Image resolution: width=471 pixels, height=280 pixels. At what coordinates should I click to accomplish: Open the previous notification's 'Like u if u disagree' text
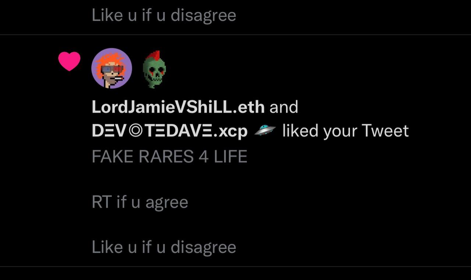164,15
